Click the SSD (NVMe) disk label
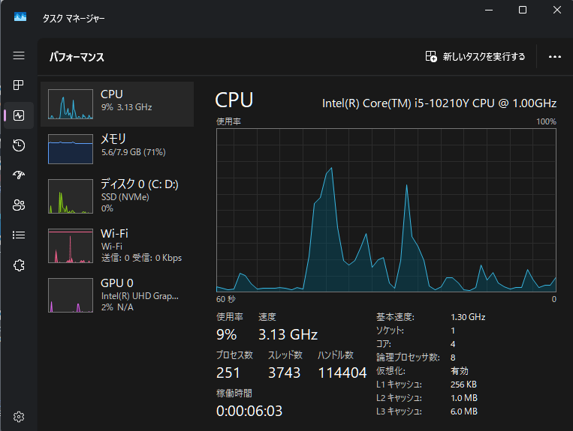 125,197
